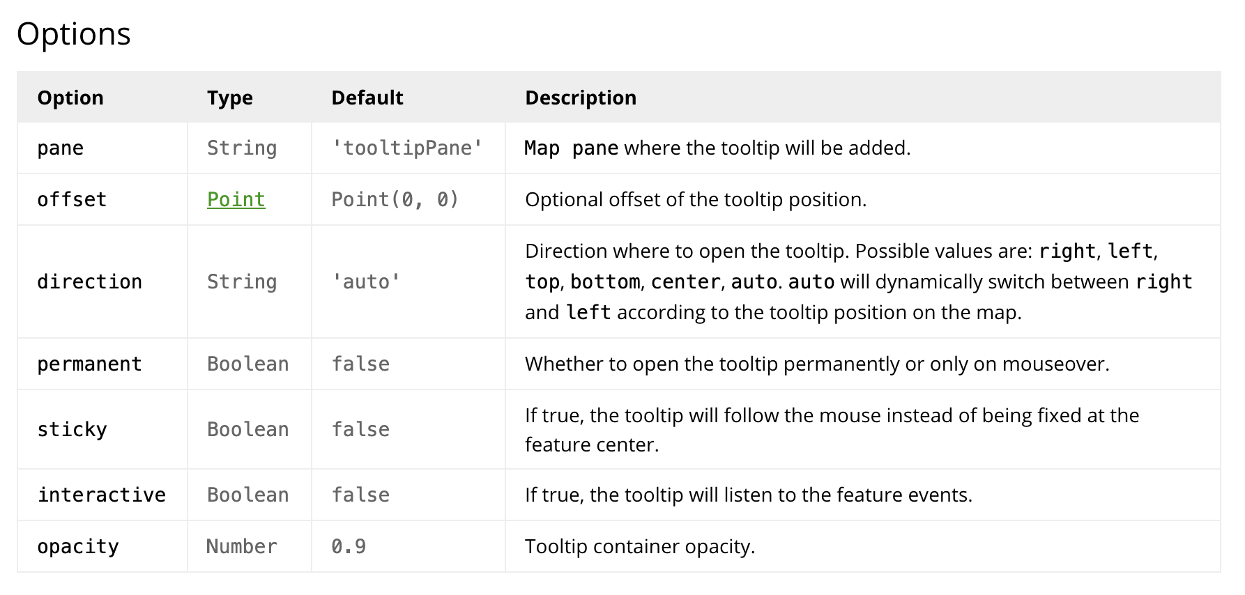This screenshot has height=595, width=1245.
Task: Click the Default column header
Action: tap(367, 98)
